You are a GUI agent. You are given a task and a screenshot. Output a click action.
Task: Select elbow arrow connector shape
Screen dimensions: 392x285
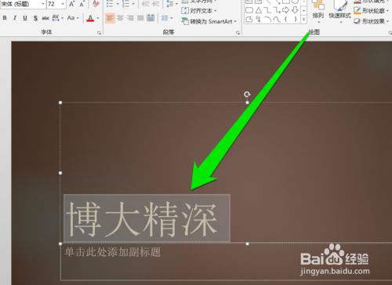click(x=277, y=10)
